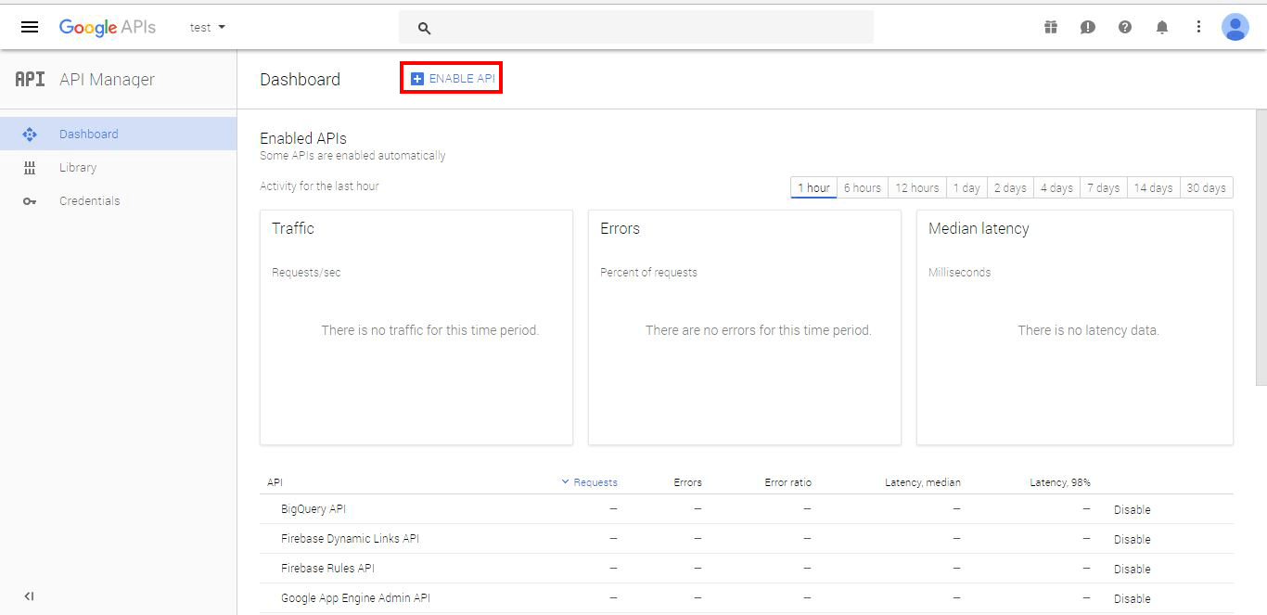This screenshot has height=615, width=1267.
Task: Collapse the sidebar with the arrow icon
Action: click(x=29, y=596)
